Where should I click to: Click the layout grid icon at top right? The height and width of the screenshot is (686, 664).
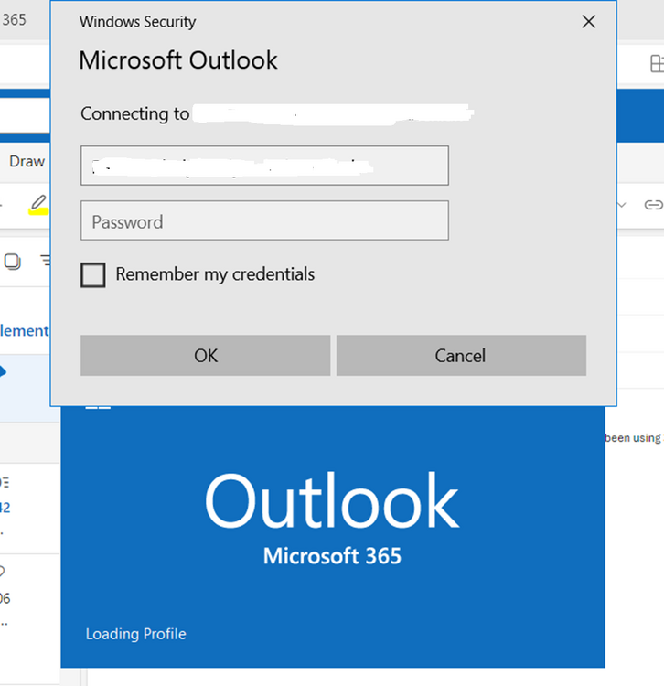656,63
